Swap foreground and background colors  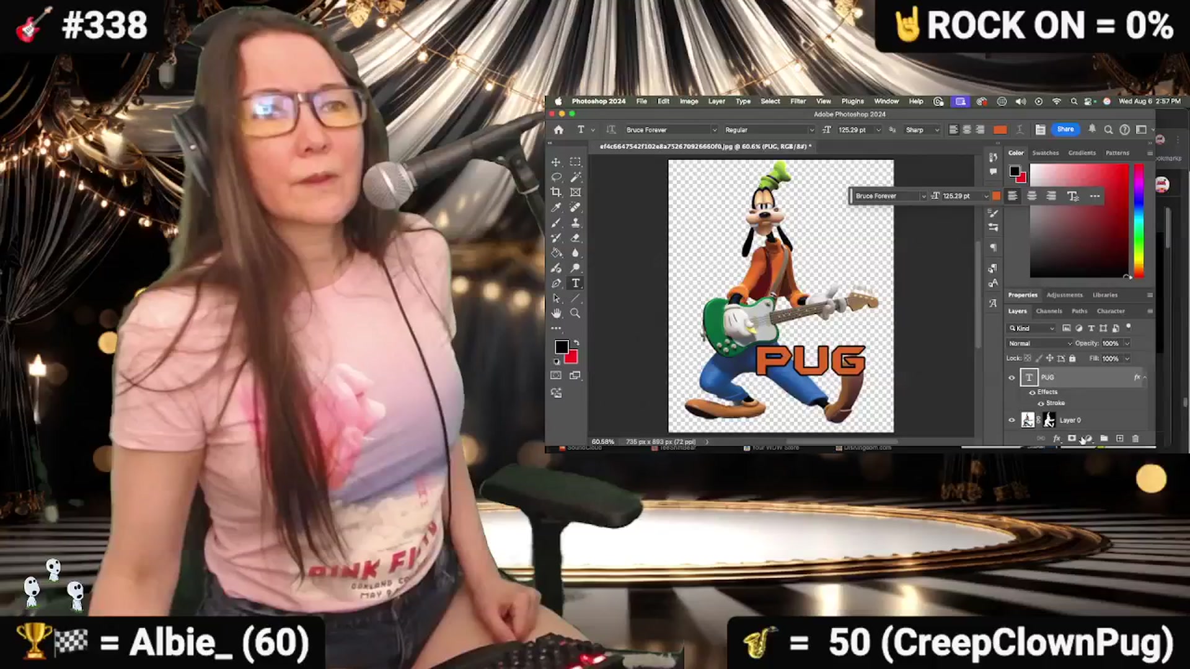(x=576, y=343)
